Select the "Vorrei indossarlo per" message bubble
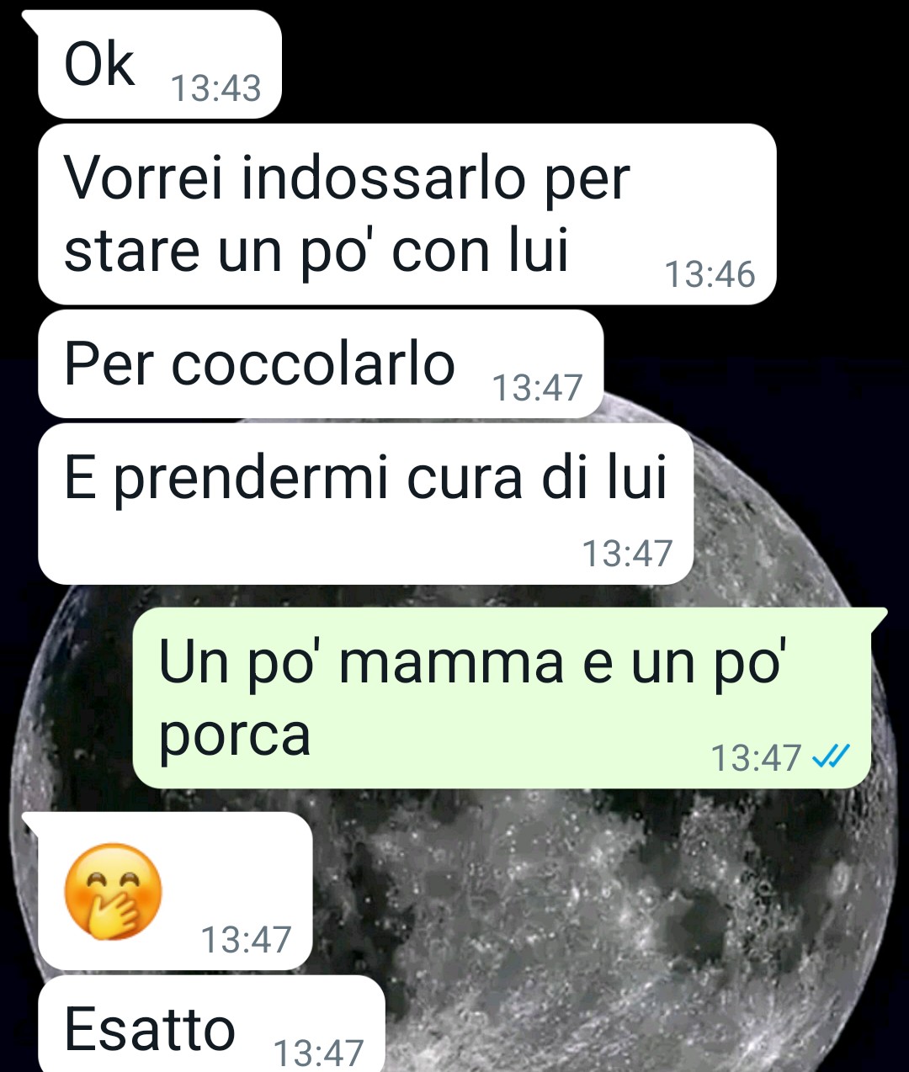Screen dimensions: 909x1072 point(407,215)
